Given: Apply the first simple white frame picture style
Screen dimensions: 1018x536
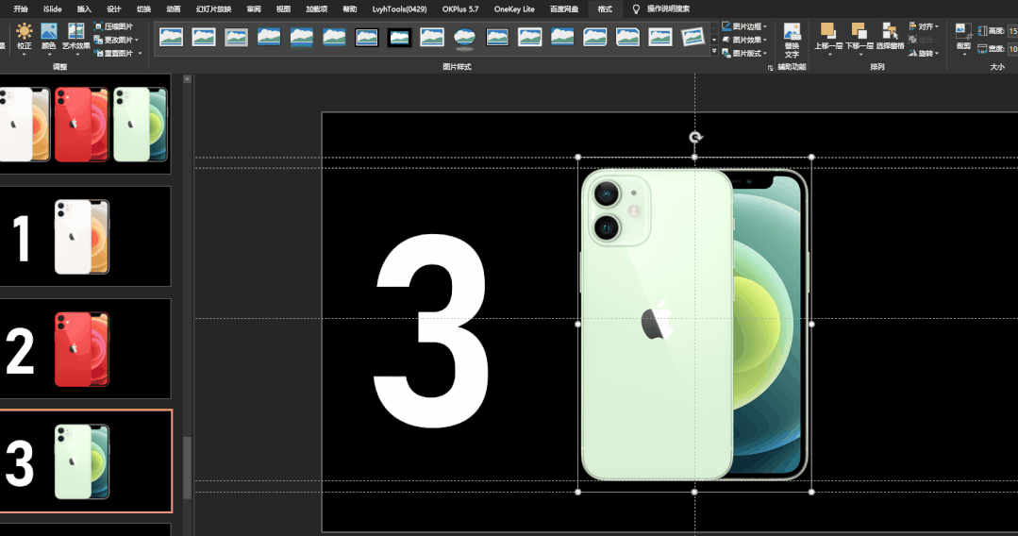Looking at the screenshot, I should 171,37.
